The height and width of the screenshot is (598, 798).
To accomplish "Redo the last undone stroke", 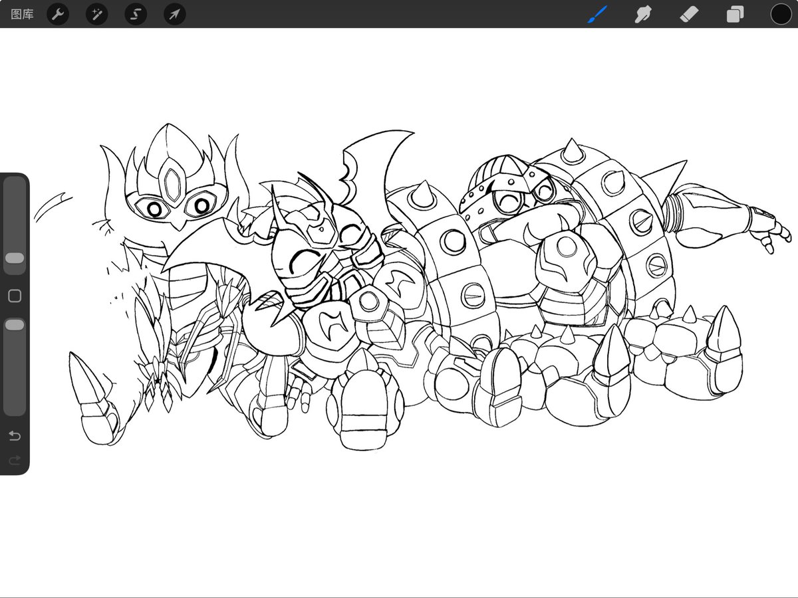I will coord(14,460).
